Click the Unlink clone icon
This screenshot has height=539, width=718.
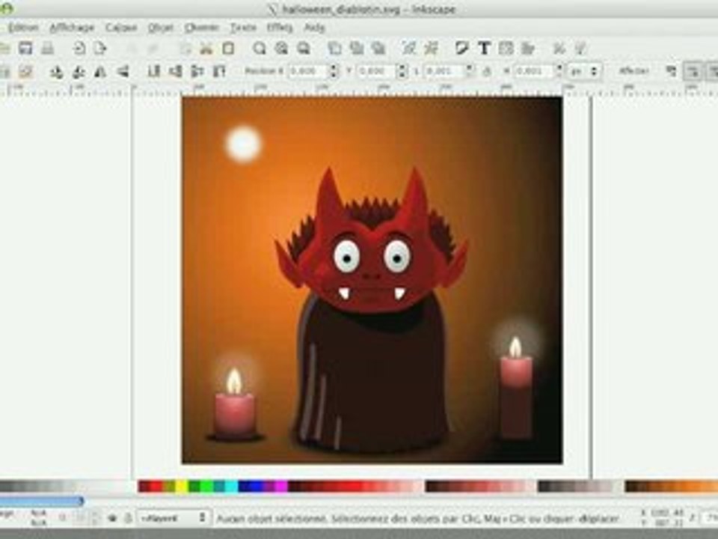(x=378, y=48)
